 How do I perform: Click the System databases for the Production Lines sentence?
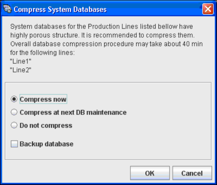102,27
